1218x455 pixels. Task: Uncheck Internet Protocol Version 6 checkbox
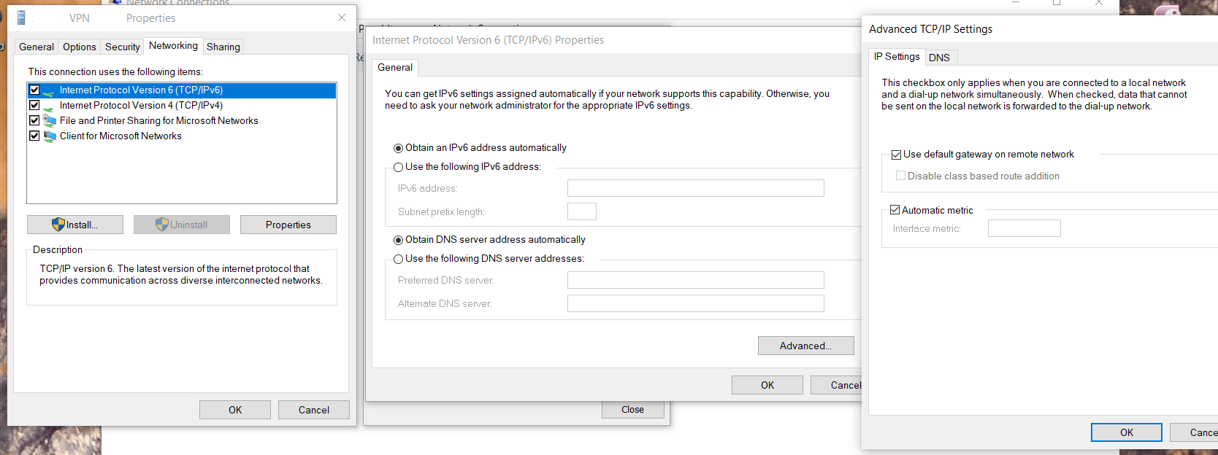(34, 90)
